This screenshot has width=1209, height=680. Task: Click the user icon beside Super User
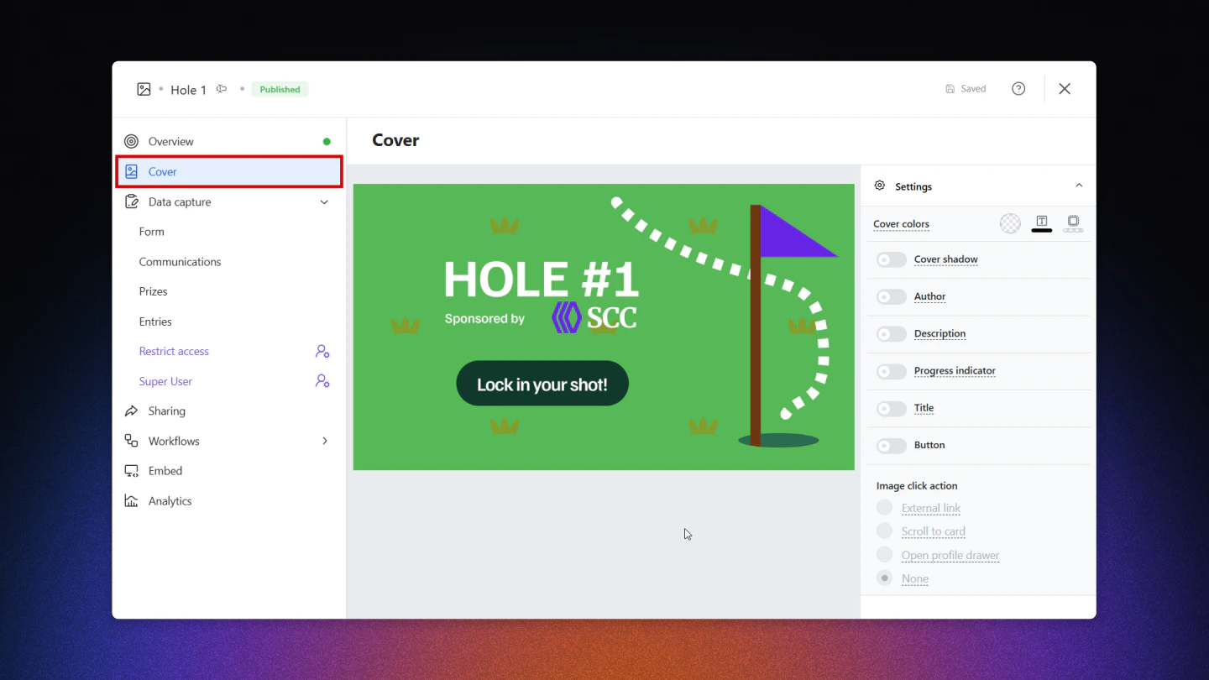click(x=322, y=381)
